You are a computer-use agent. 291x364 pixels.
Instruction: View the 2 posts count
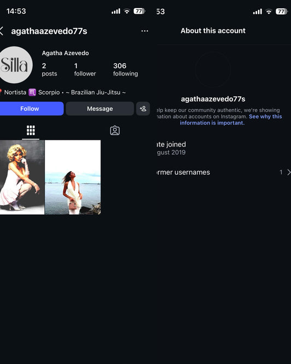point(49,69)
